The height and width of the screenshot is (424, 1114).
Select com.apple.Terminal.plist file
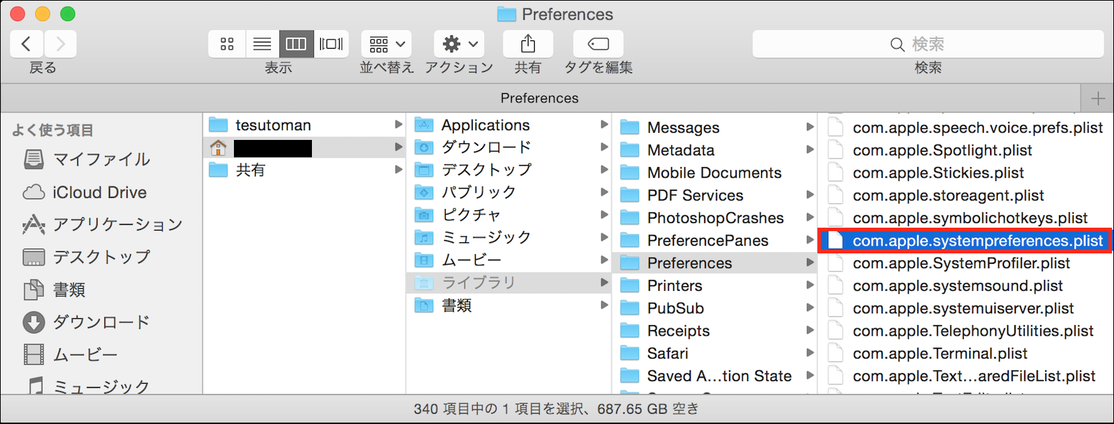click(940, 354)
